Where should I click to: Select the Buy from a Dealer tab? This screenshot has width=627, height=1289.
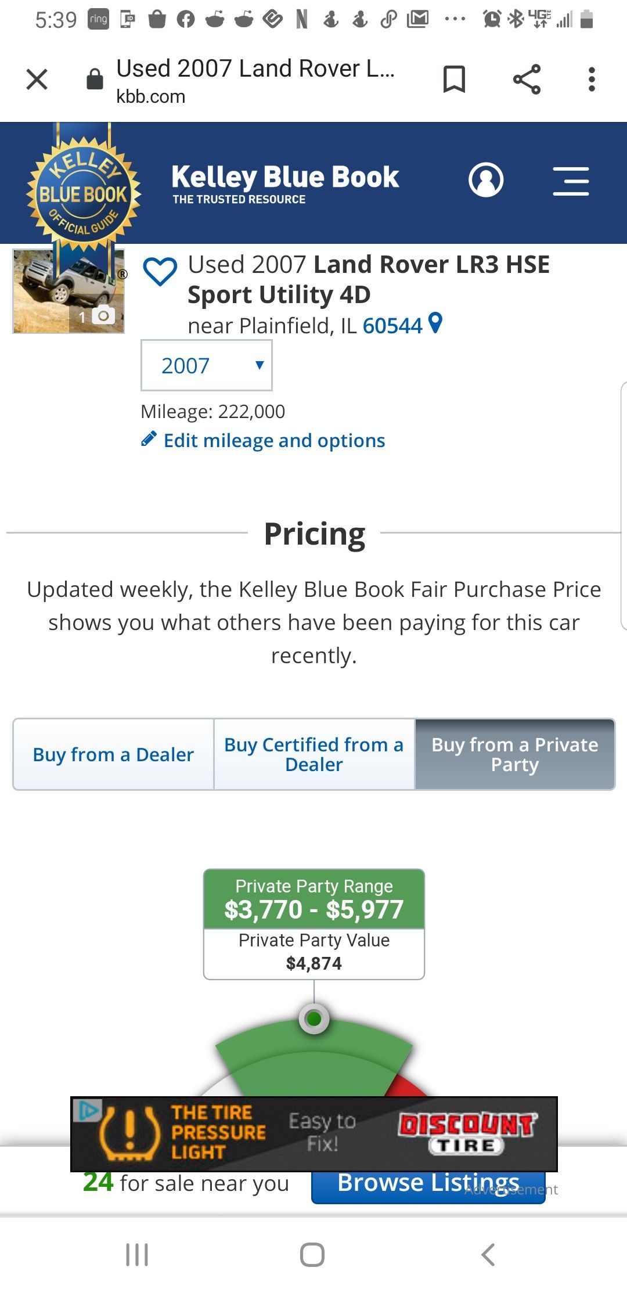pyautogui.click(x=113, y=754)
